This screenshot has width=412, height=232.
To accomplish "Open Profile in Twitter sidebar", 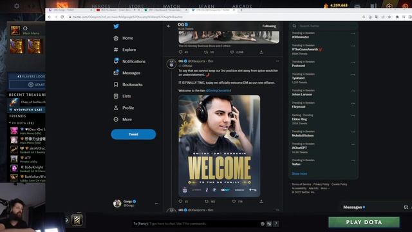I will [124, 108].
